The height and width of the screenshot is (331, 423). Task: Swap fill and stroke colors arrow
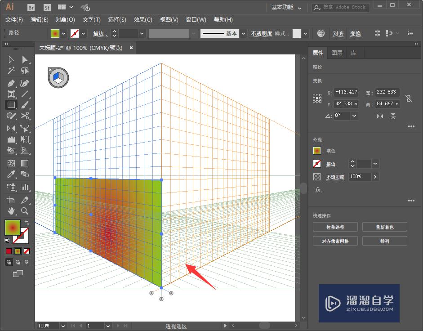[27, 223]
